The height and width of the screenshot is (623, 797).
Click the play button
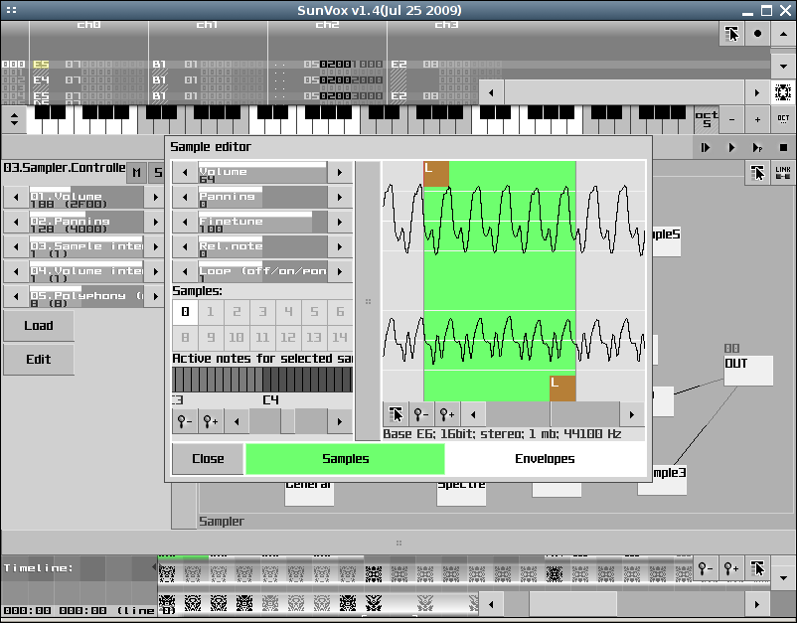click(x=731, y=148)
